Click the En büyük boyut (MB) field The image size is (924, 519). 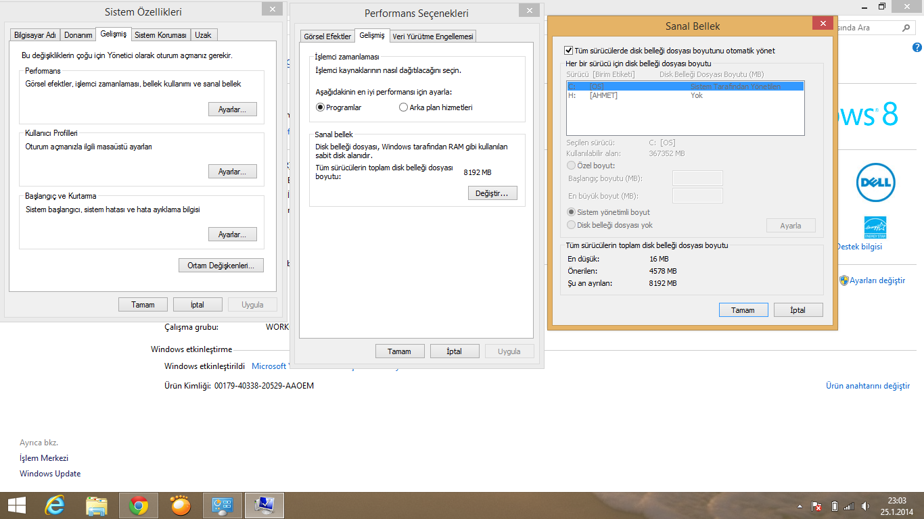[x=697, y=196]
